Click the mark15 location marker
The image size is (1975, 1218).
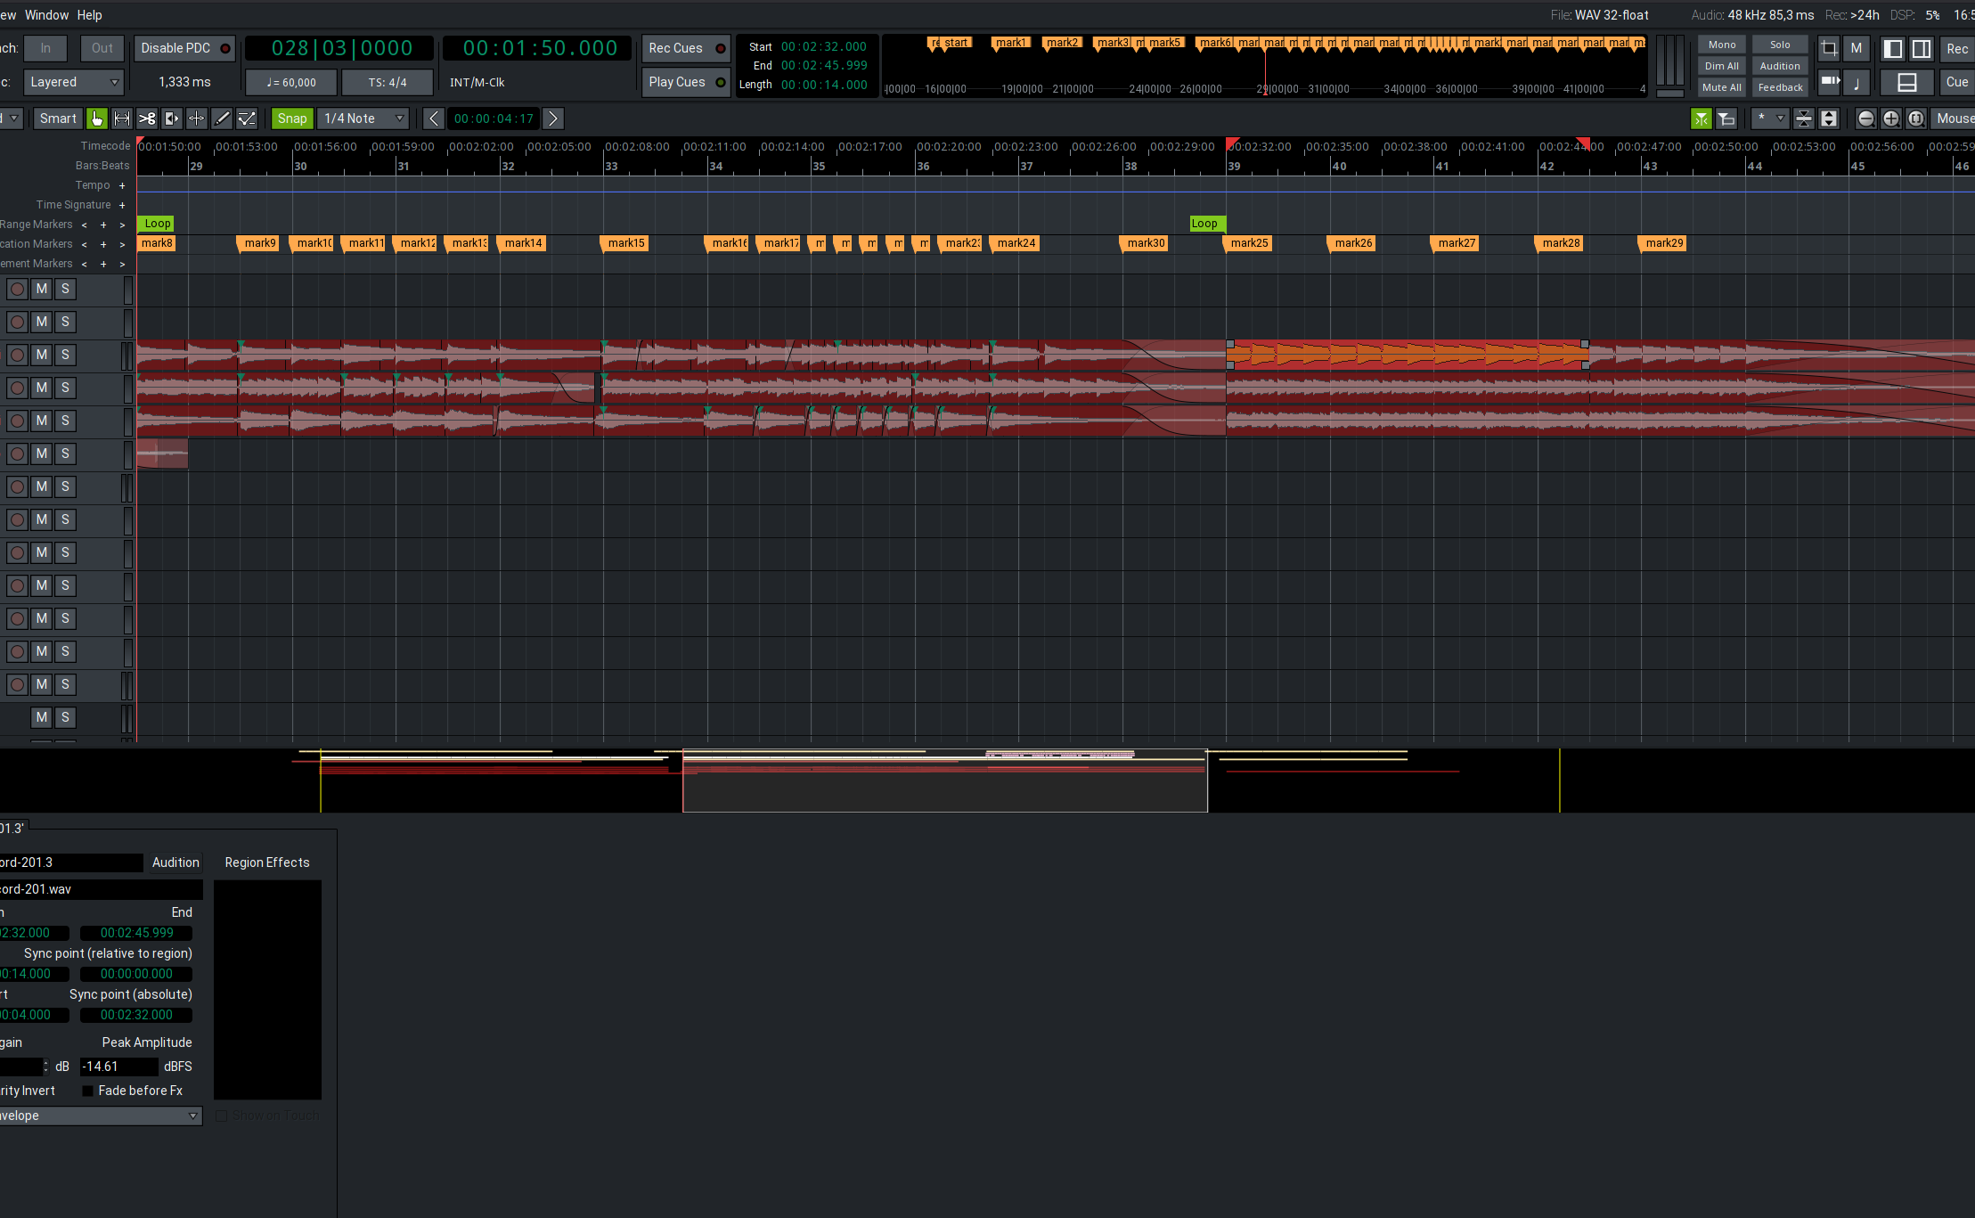click(x=625, y=243)
